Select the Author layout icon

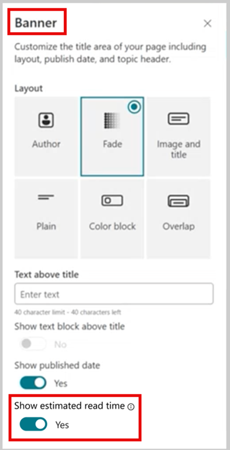[46, 120]
